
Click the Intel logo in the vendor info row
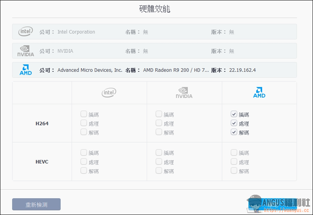point(25,32)
